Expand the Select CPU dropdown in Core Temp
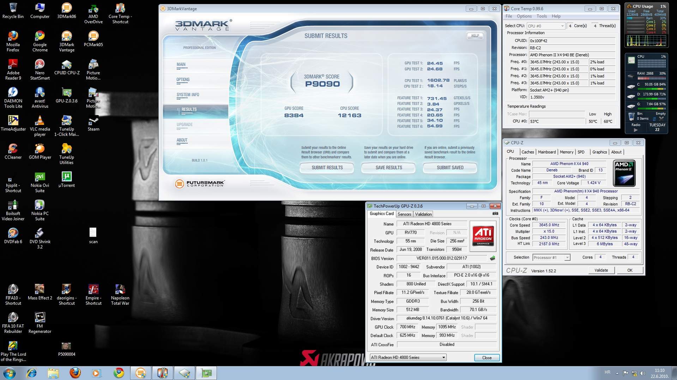This screenshot has height=380, width=677. point(545,26)
